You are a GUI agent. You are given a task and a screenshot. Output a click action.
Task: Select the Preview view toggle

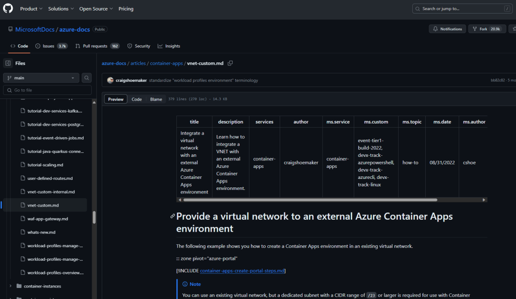[x=116, y=99]
